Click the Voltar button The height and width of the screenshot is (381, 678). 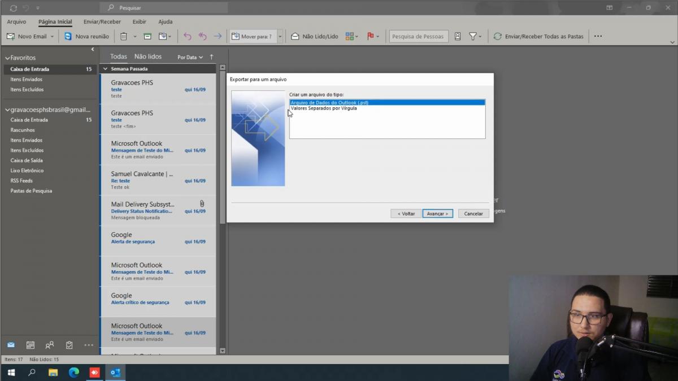pos(406,213)
